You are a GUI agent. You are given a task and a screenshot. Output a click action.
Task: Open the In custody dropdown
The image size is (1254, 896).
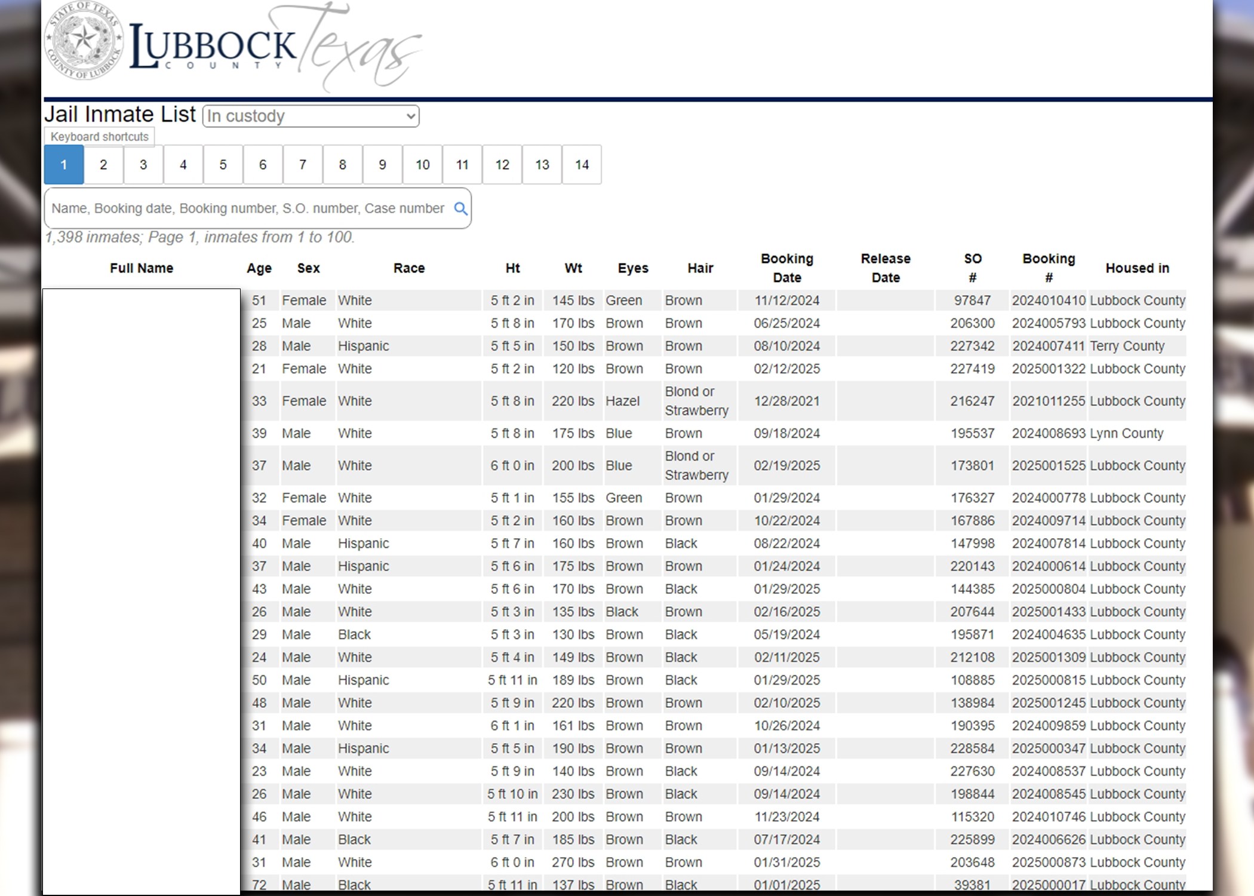pos(311,116)
